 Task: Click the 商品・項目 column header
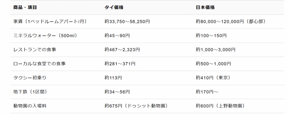tap(25, 8)
